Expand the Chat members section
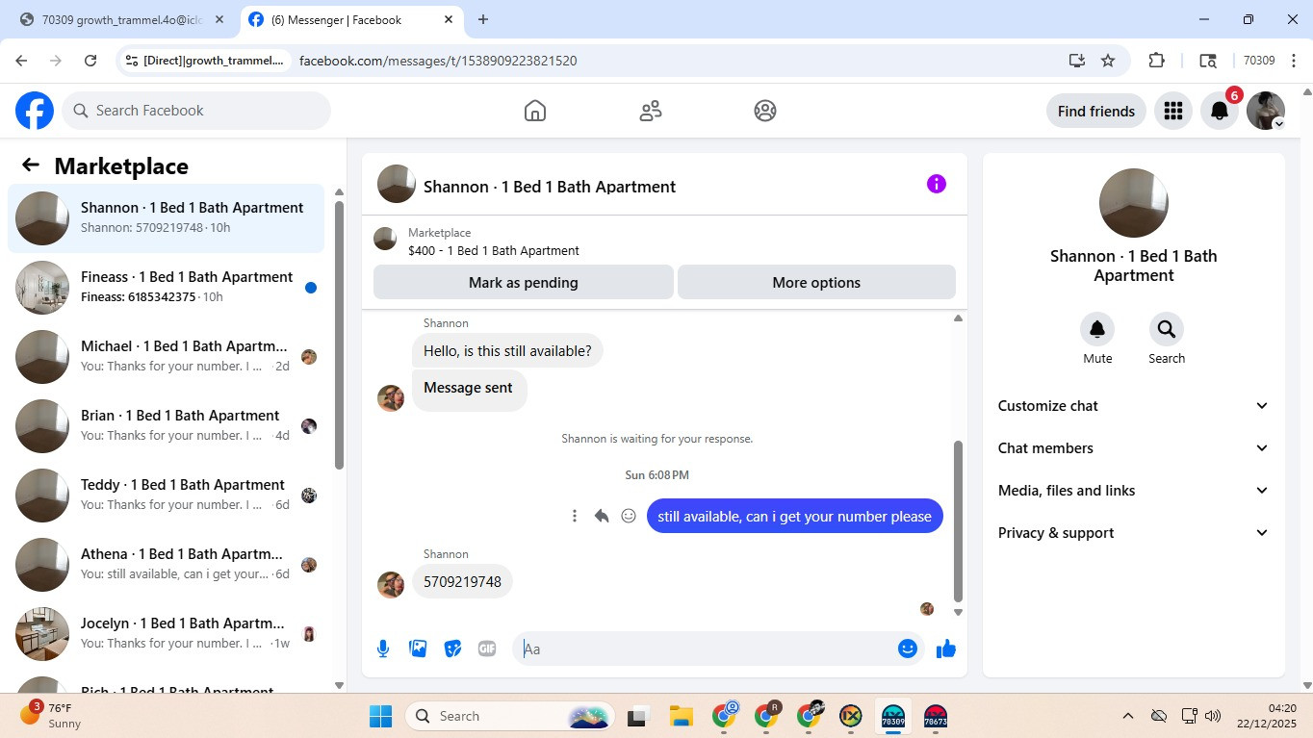Screen dimensions: 1313x738 (1134, 448)
